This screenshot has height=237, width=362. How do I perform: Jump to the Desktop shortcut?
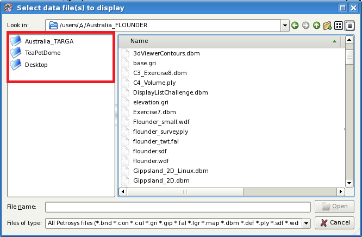click(x=36, y=65)
